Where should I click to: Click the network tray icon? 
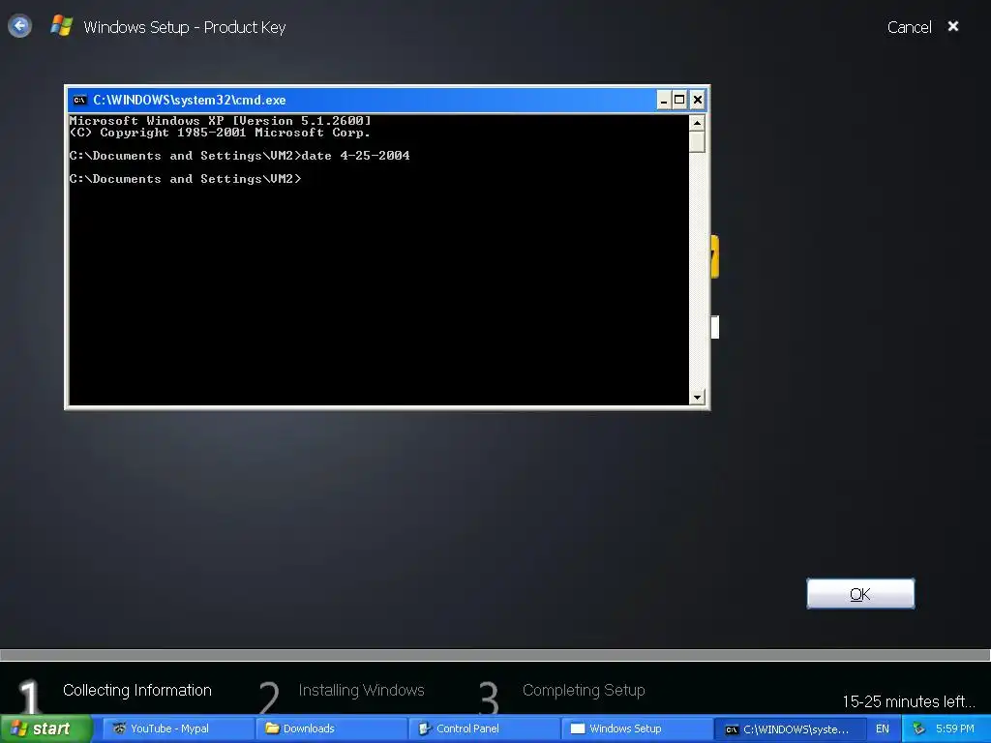tap(918, 728)
